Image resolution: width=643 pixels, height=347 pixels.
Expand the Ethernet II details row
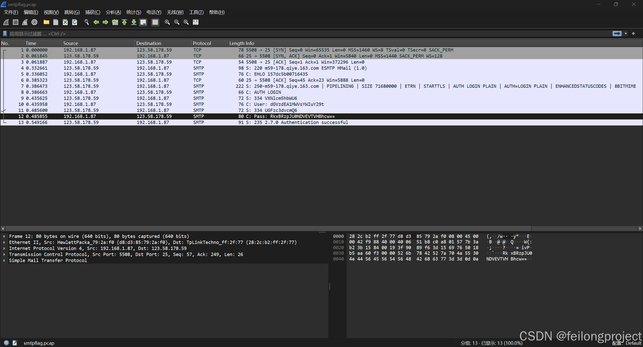pyautogui.click(x=4, y=242)
